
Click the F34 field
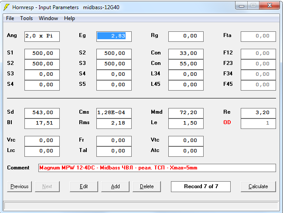tap(258, 74)
